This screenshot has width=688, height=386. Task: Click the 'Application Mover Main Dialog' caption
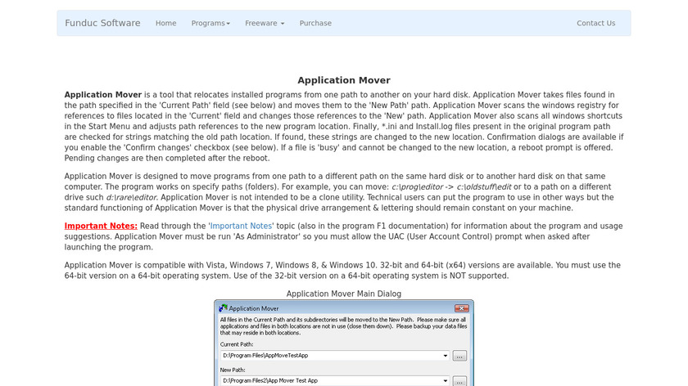(344, 294)
